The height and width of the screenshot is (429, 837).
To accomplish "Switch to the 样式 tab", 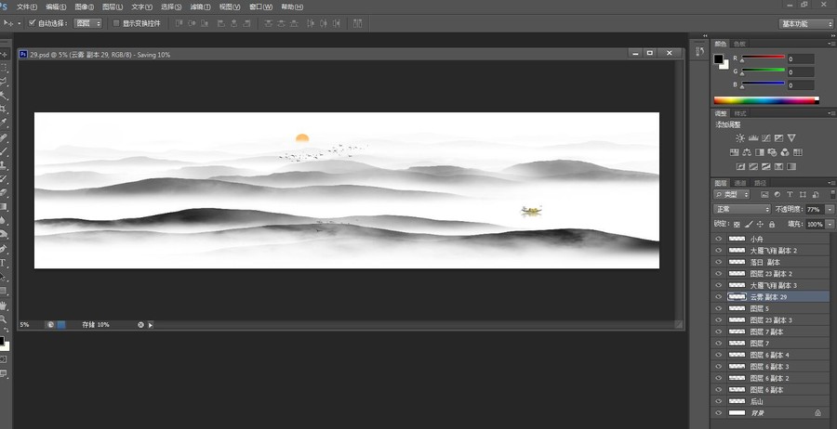I will pyautogui.click(x=740, y=113).
